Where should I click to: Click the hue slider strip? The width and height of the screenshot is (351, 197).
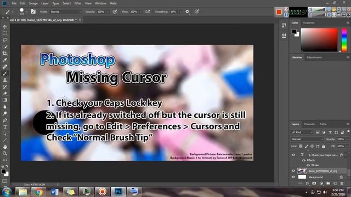pos(344,40)
